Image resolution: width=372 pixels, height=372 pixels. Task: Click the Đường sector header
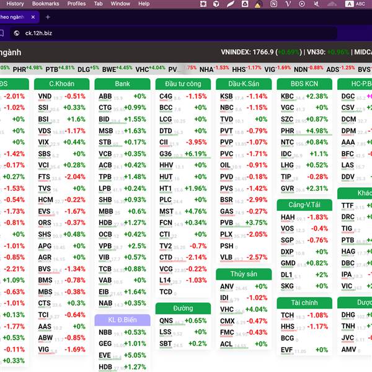point(183,308)
